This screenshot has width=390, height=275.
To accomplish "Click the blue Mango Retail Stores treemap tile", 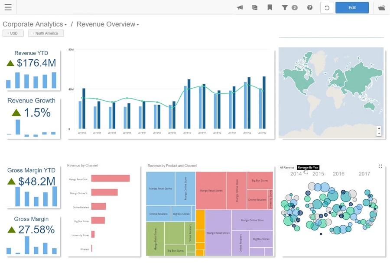I will click(160, 189).
